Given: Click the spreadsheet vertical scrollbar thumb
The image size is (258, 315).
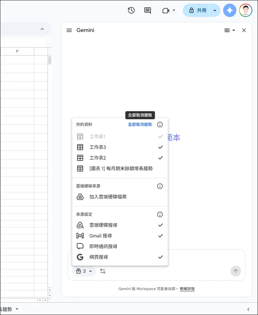Looking at the screenshot, I should point(50,60).
